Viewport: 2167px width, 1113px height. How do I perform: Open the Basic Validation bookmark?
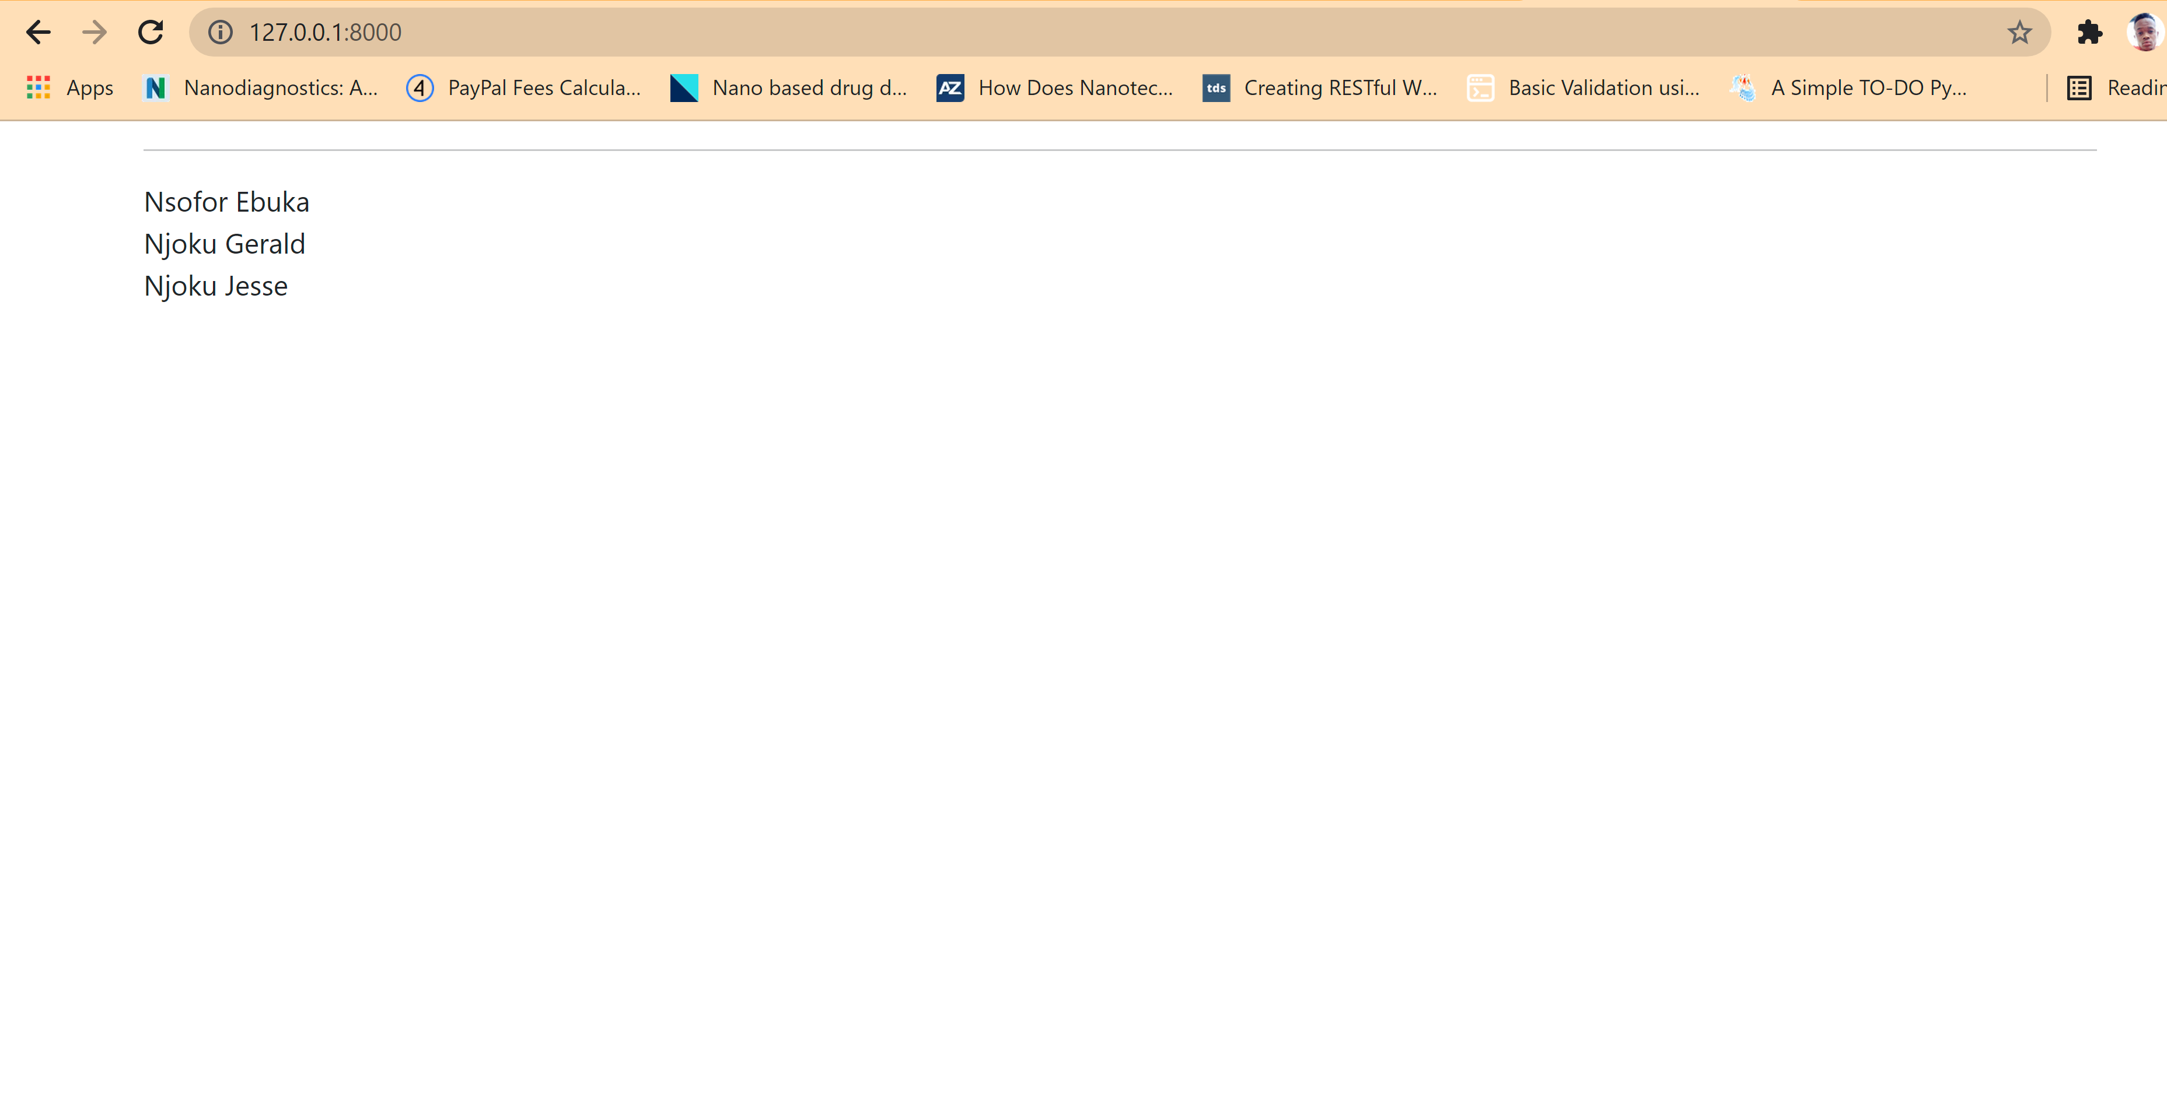click(1583, 87)
